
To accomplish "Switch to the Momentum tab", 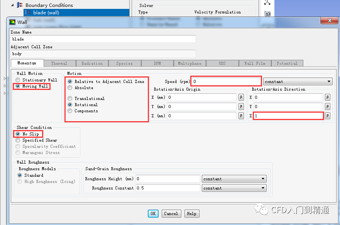I will 27,63.
